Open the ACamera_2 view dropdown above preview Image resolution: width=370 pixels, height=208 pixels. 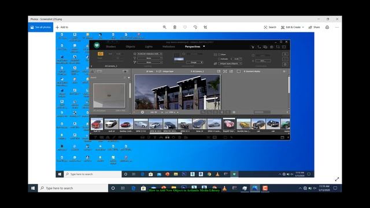[197, 71]
